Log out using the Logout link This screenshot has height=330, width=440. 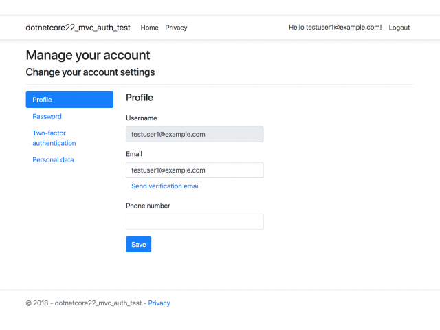click(x=399, y=27)
